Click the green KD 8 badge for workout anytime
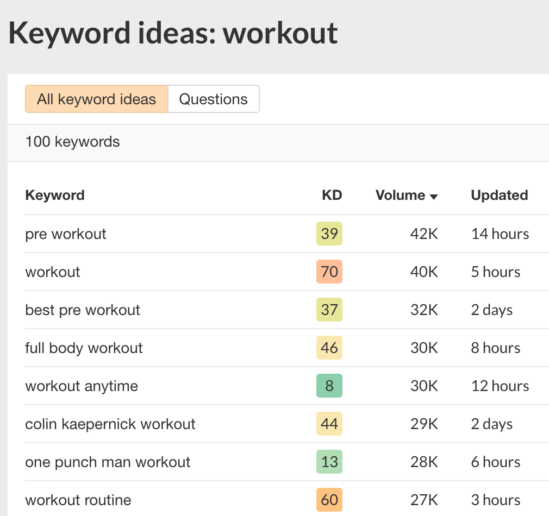The image size is (549, 516). [329, 386]
